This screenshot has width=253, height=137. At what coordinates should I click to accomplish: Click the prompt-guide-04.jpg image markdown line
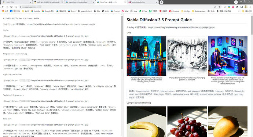(46, 101)
